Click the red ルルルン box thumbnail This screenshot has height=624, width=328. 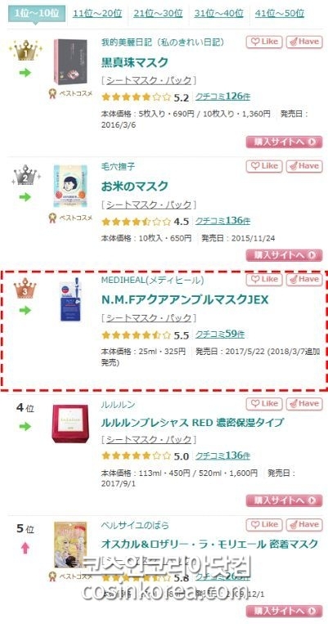pyautogui.click(x=70, y=424)
